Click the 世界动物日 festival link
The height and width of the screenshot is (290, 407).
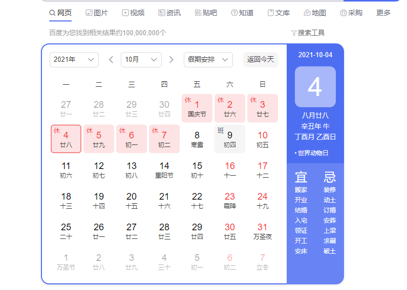click(x=313, y=153)
